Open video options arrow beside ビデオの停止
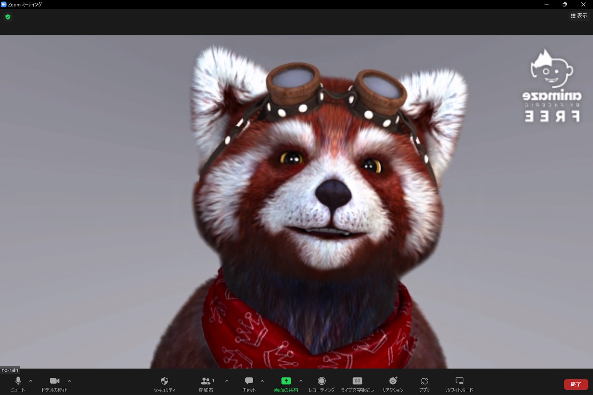This screenshot has height=395, width=593. [x=69, y=381]
